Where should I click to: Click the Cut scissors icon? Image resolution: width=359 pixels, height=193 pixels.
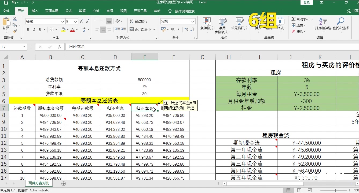[15, 19]
